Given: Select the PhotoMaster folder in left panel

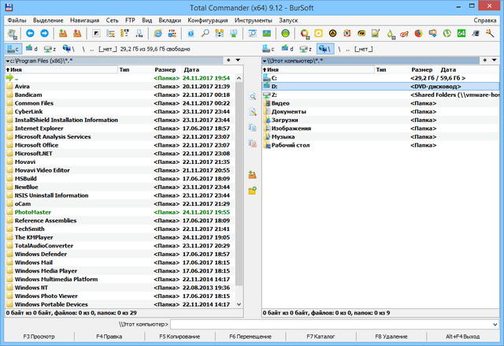Looking at the screenshot, I should (x=31, y=211).
